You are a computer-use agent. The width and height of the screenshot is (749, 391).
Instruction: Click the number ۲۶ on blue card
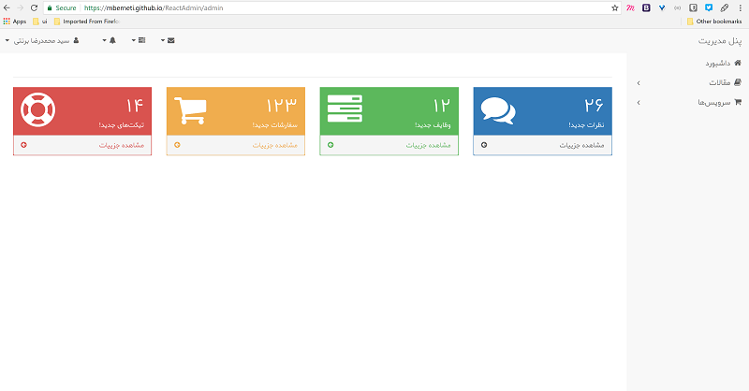594,105
